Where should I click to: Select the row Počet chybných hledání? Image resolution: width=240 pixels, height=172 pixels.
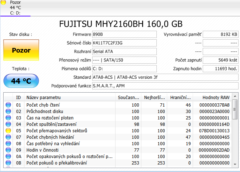point(118,137)
